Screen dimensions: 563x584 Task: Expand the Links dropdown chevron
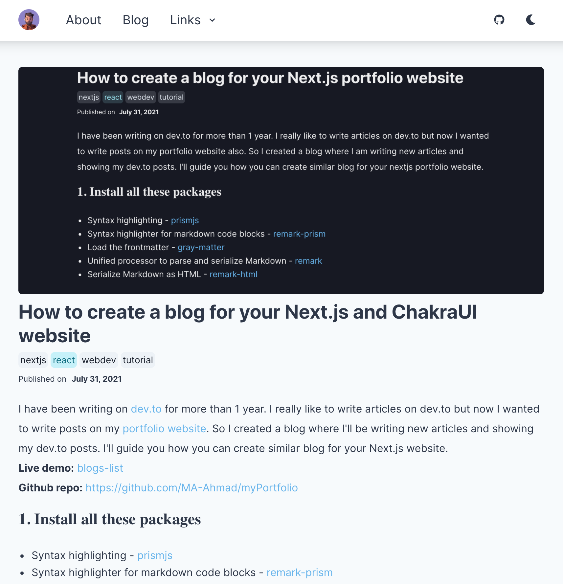coord(212,20)
